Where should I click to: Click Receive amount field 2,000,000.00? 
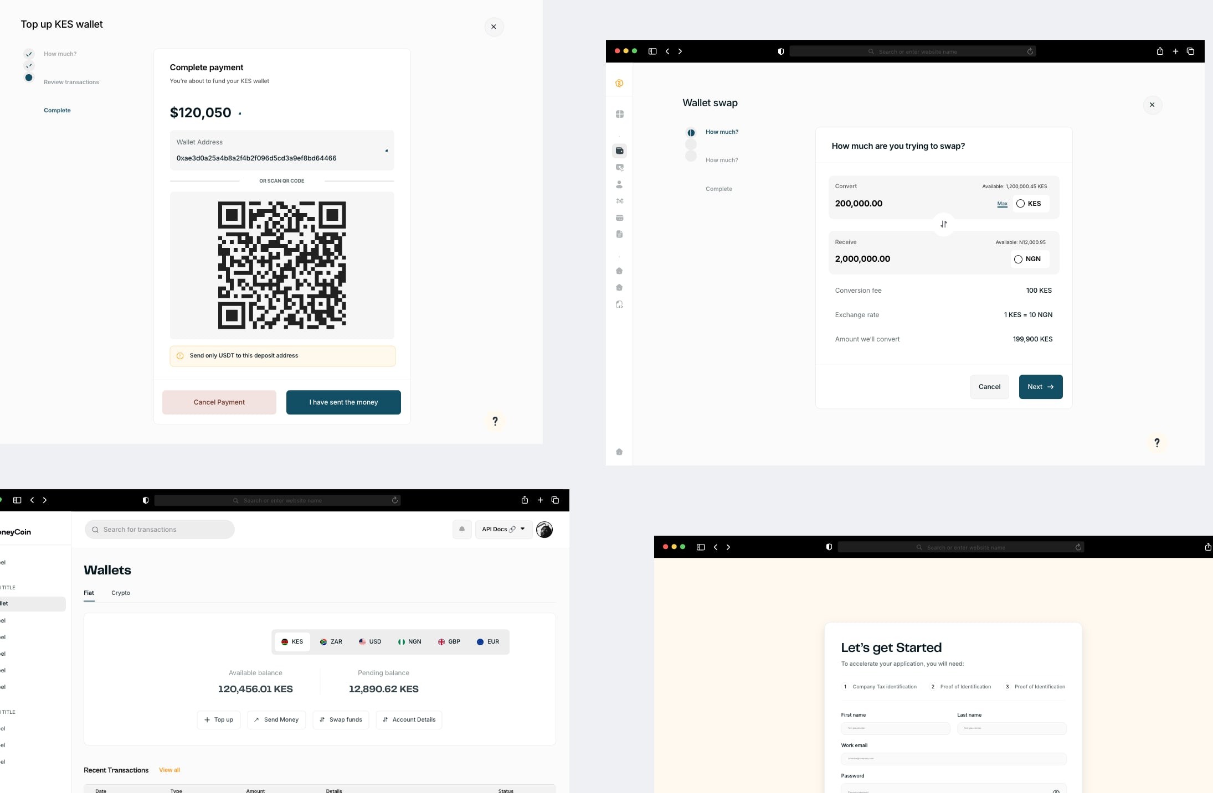(x=862, y=259)
